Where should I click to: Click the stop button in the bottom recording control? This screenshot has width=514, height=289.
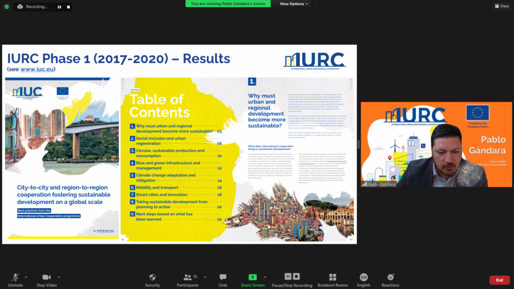(296, 276)
